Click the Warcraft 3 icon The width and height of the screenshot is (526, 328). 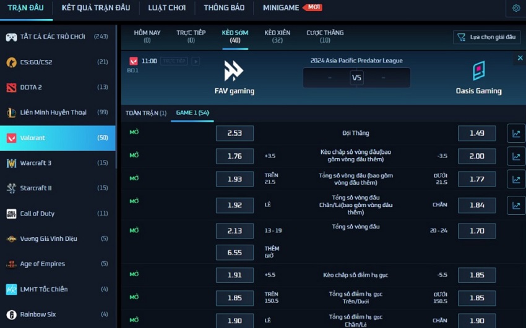point(11,163)
